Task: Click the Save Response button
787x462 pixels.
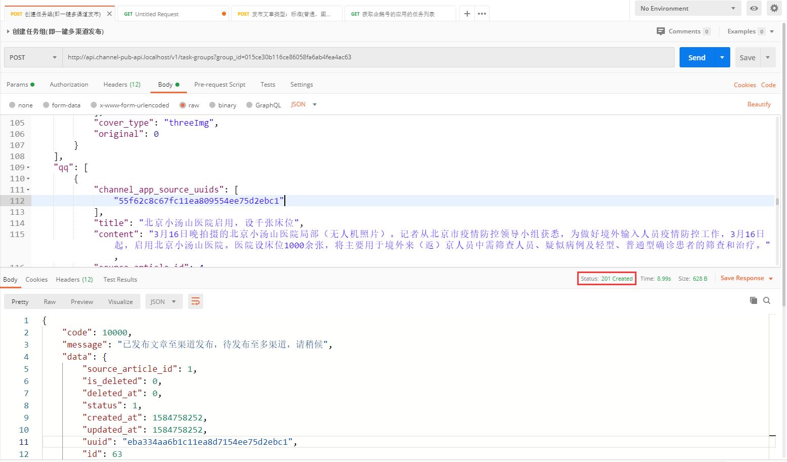Action: click(742, 278)
